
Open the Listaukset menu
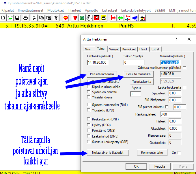110,10
